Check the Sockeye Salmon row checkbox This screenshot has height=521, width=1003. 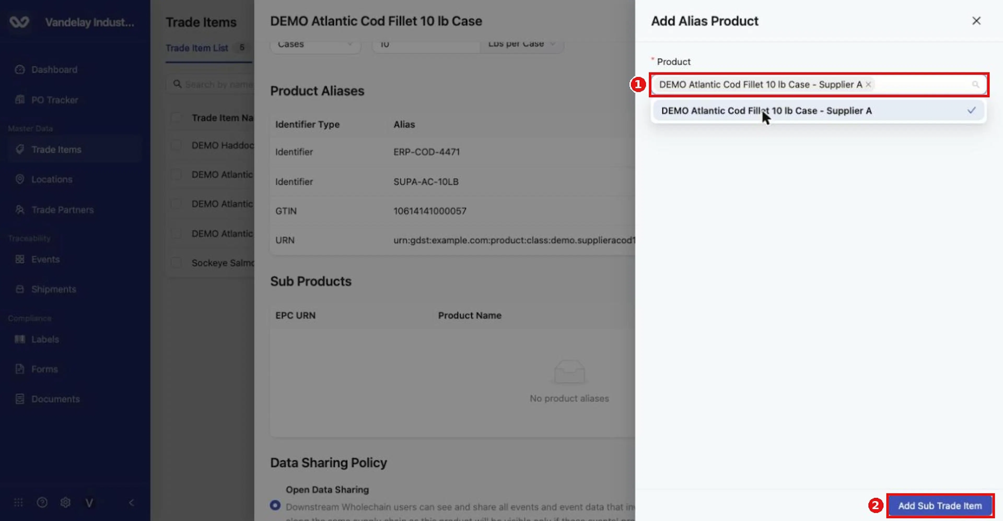pos(176,263)
